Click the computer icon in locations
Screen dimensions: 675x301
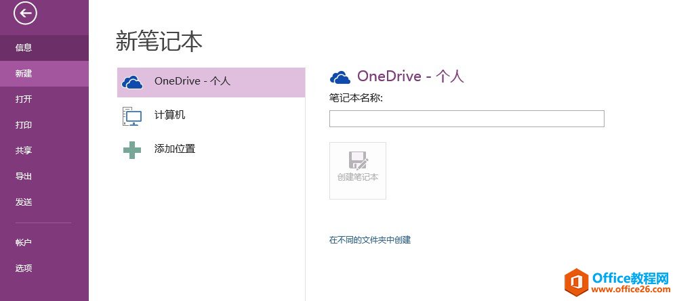(131, 116)
